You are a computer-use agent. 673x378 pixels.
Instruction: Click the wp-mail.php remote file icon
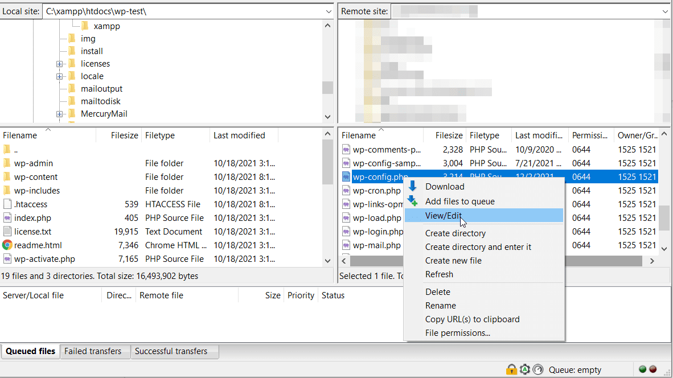(346, 245)
